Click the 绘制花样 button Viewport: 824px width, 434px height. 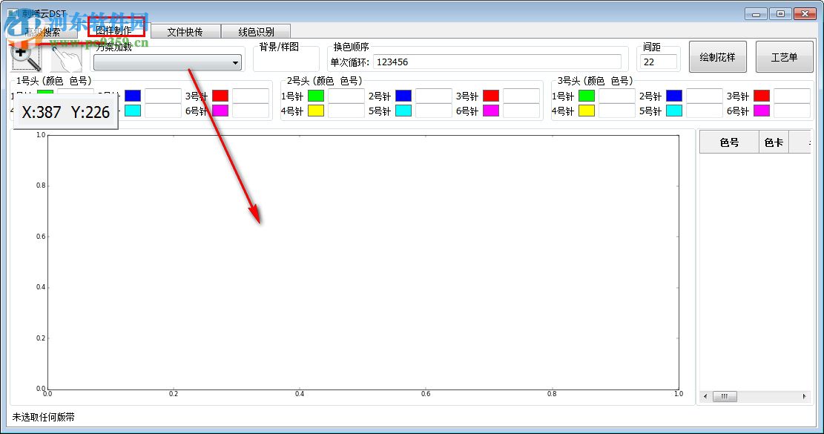717,56
